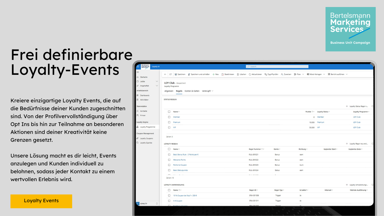Viewport: 384px width, 216px height.
Task: Click Loyalty Regel neu erstellen button
Action: [x=357, y=144]
